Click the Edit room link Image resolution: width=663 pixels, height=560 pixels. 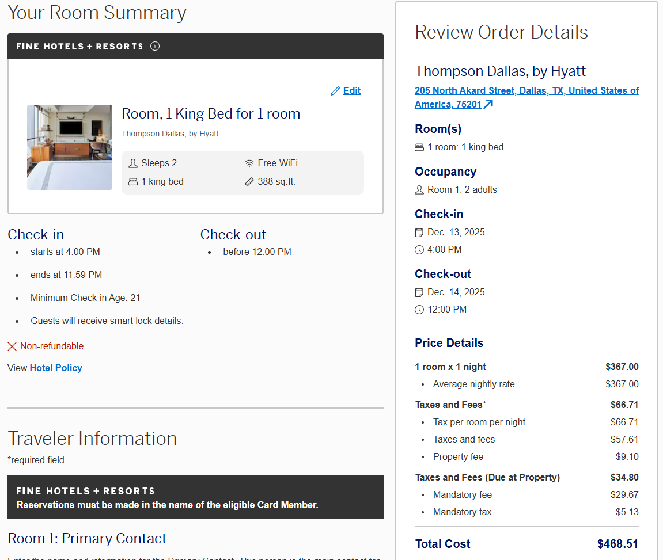tap(352, 90)
